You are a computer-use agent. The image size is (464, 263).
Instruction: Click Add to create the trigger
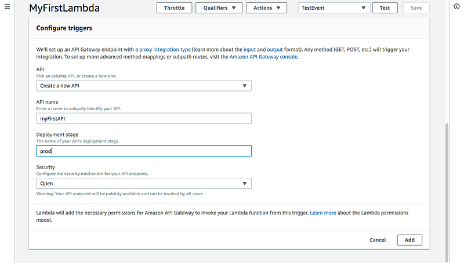(409, 240)
